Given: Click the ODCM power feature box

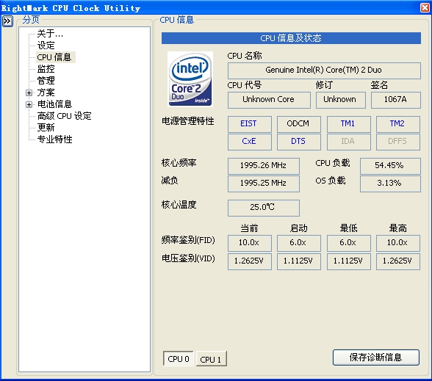Looking at the screenshot, I should coord(298,124).
